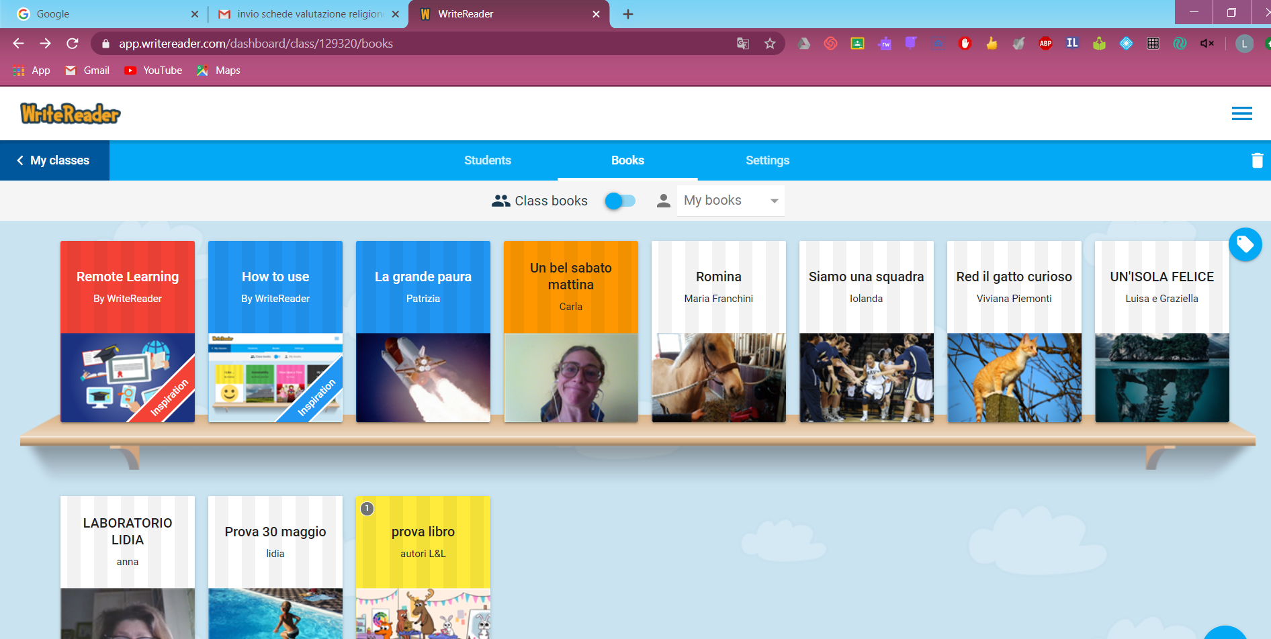Image resolution: width=1271 pixels, height=639 pixels.
Task: Bookmark this page with the star icon
Action: point(770,44)
